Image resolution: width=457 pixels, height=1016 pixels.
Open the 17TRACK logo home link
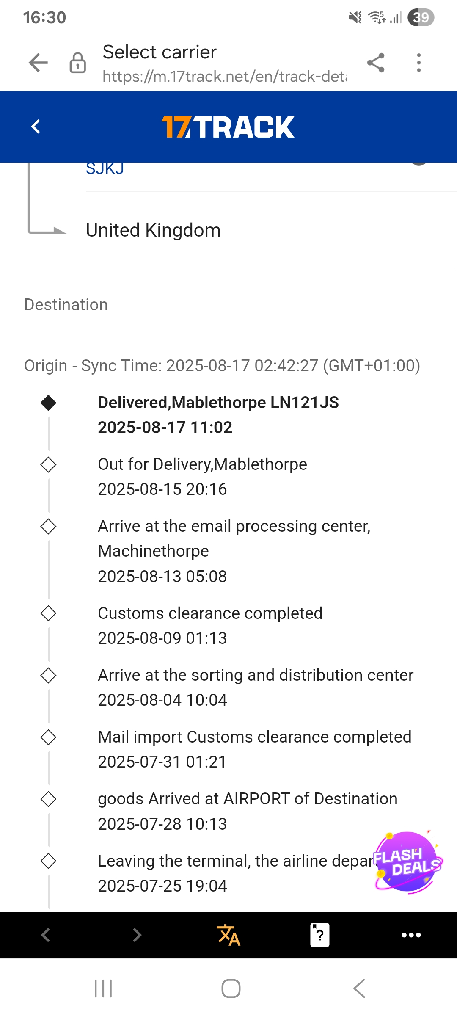tap(228, 127)
